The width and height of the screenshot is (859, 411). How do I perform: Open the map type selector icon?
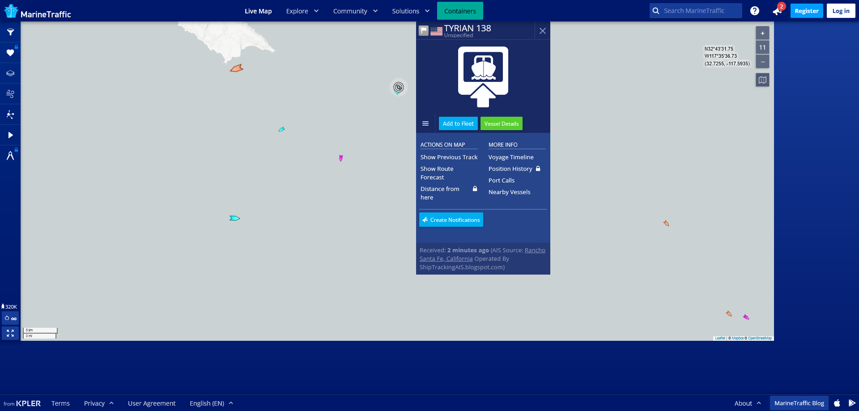click(762, 80)
